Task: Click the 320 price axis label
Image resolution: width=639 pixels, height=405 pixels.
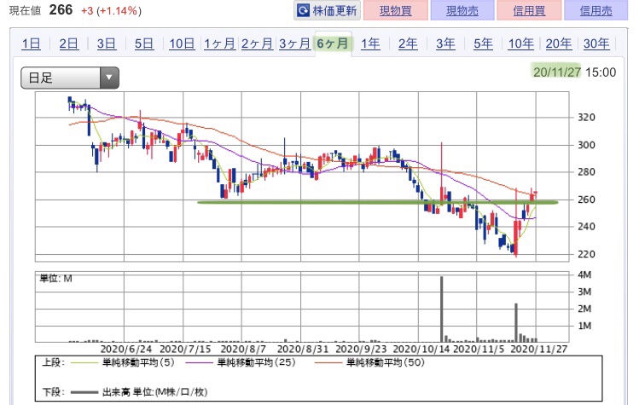Action: 586,118
